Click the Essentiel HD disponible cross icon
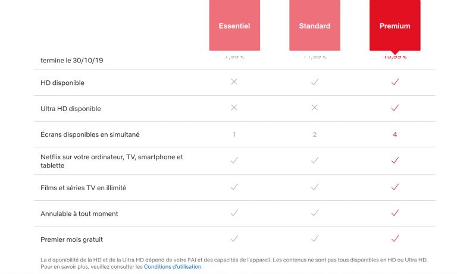 pos(234,82)
